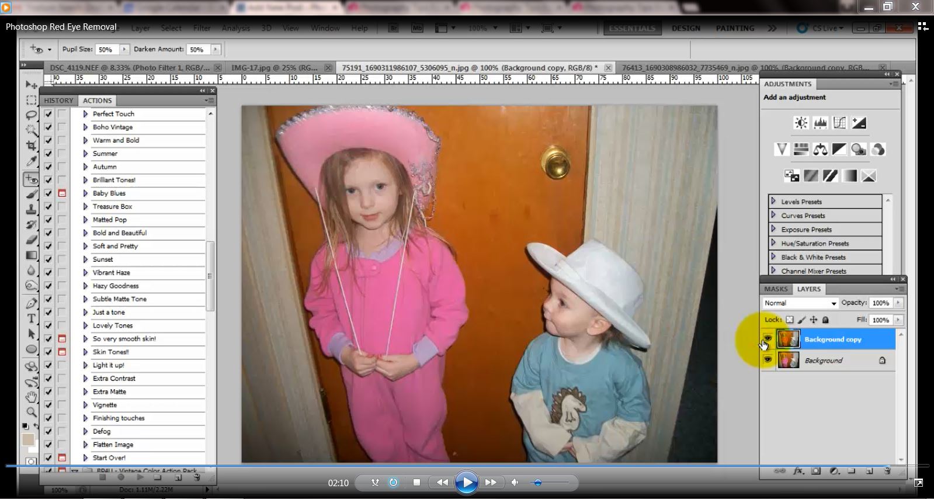Screen dimensions: 934x499
Task: Select the Lasso tool
Action: (x=31, y=115)
